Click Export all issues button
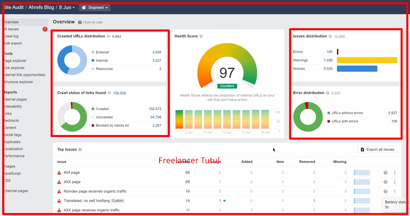The image size is (410, 216). [x=377, y=150]
